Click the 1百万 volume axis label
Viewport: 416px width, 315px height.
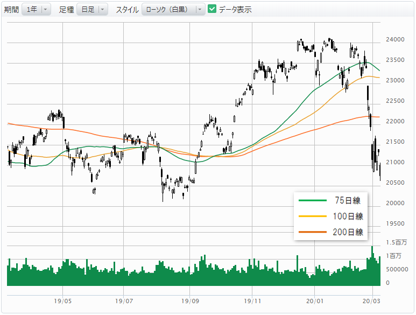coord(394,256)
